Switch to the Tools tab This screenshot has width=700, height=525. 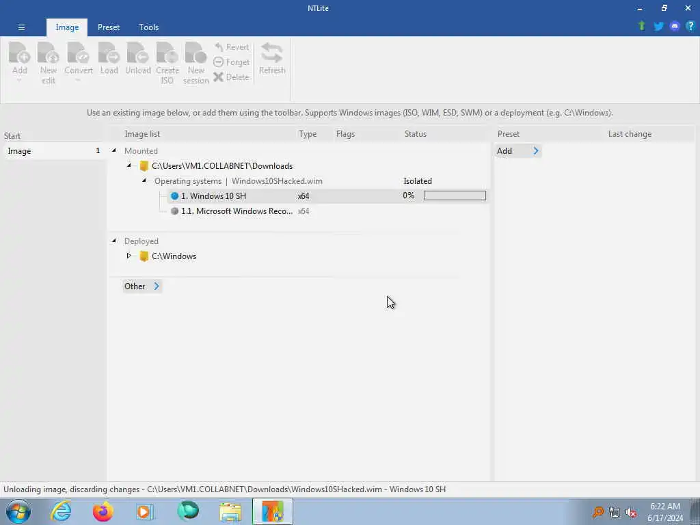tap(148, 27)
